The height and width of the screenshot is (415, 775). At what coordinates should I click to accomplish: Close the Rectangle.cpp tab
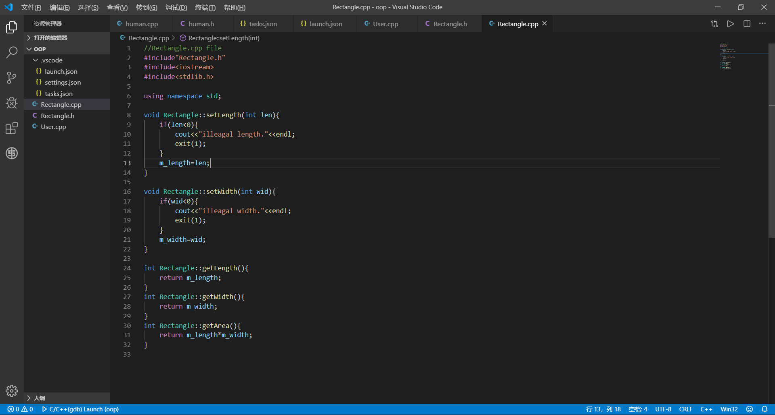tap(545, 23)
